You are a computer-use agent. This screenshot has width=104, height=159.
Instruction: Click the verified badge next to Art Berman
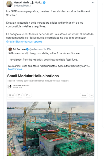pos(27,49)
